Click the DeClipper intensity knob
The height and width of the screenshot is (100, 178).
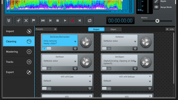click(146, 62)
